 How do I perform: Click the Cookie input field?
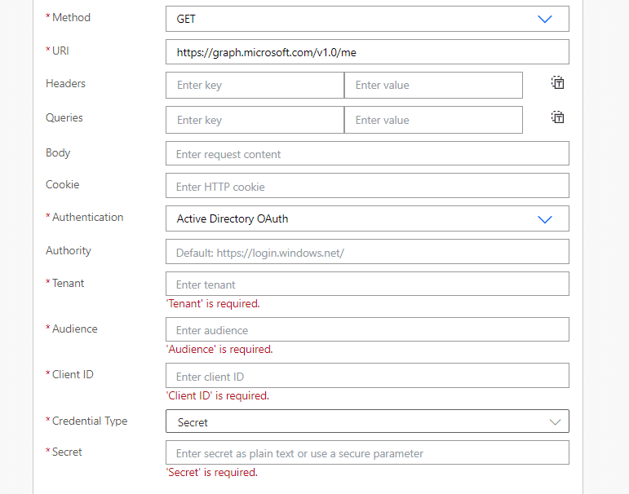[x=367, y=186]
